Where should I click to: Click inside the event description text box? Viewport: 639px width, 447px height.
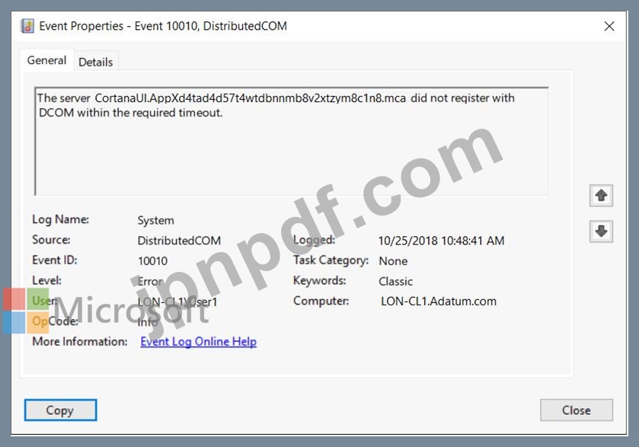pyautogui.click(x=292, y=142)
